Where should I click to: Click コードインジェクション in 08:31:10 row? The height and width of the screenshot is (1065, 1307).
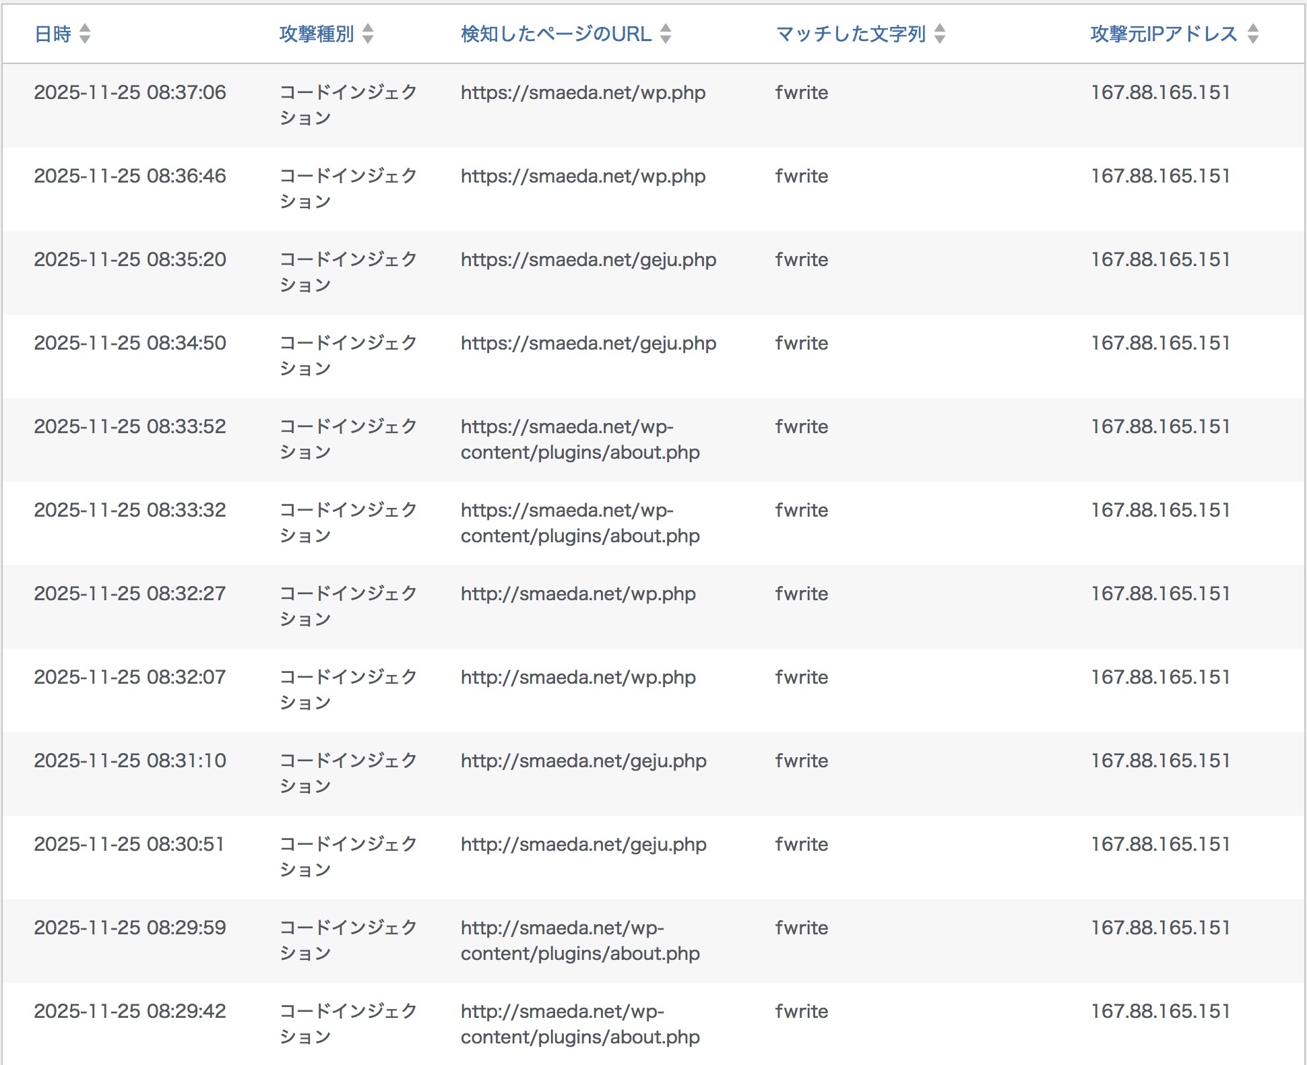click(x=348, y=773)
